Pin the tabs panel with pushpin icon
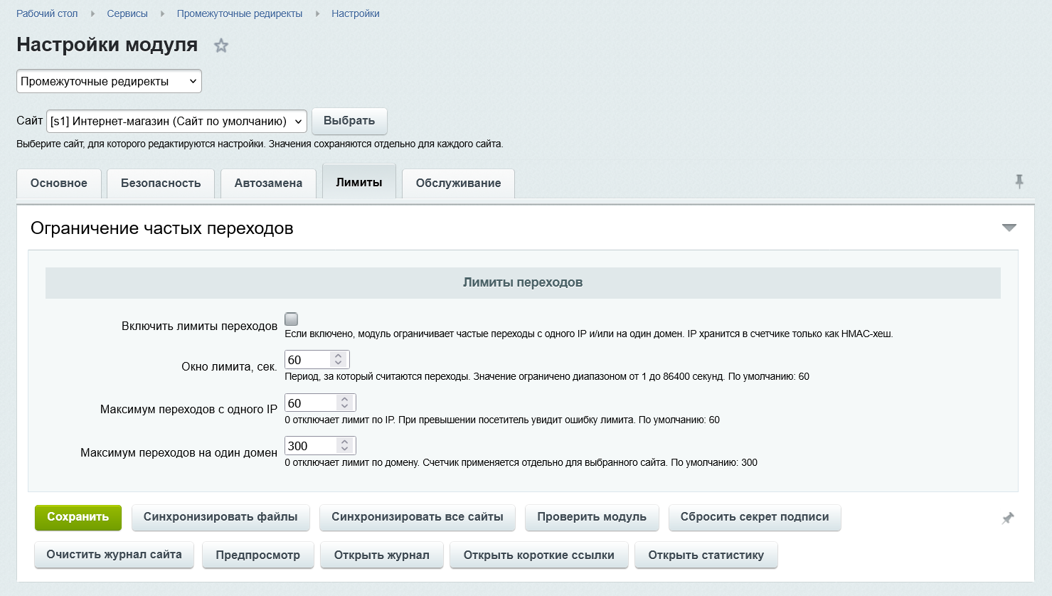The image size is (1052, 596). (x=1019, y=181)
